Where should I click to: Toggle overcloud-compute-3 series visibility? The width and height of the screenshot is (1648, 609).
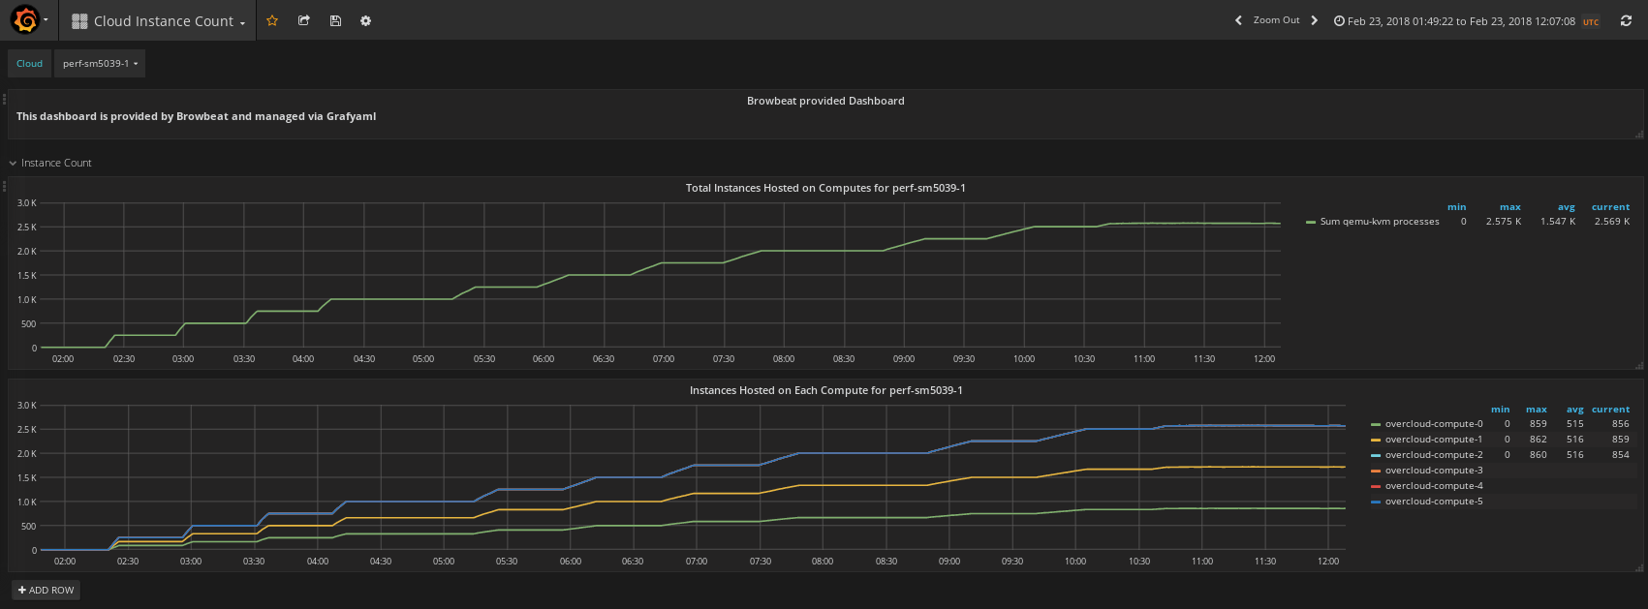coord(1434,471)
